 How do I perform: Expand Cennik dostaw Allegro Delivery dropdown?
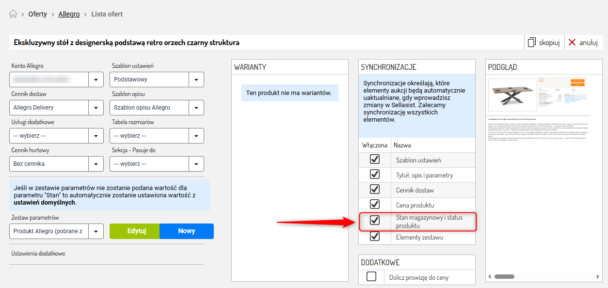point(96,108)
